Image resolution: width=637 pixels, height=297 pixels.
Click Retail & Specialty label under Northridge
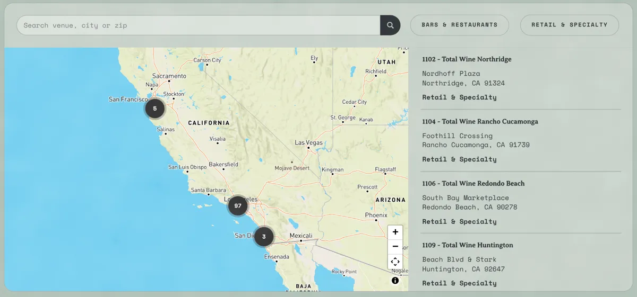pyautogui.click(x=460, y=97)
